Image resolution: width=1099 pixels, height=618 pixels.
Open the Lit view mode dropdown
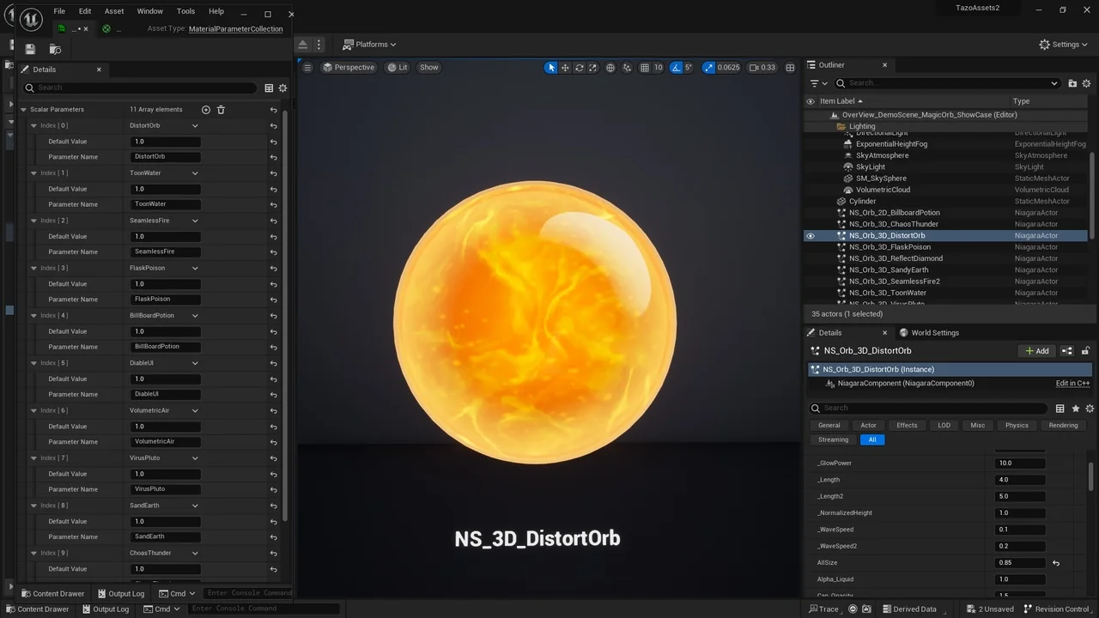[x=397, y=67]
